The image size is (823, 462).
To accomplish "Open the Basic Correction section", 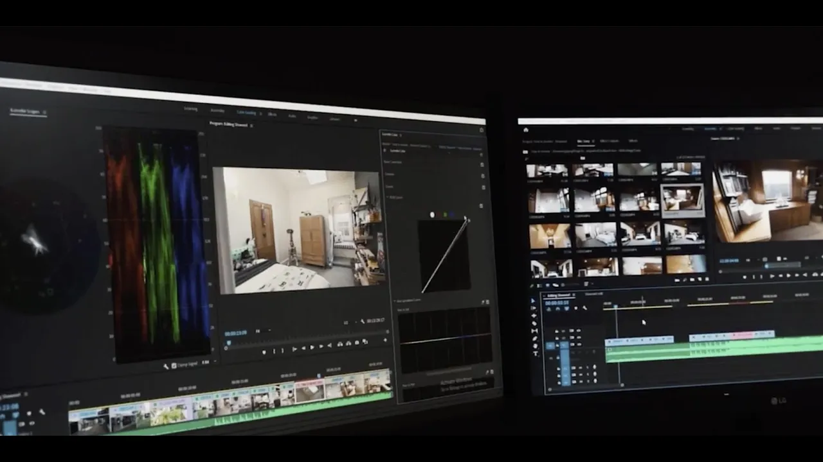I will (393, 162).
